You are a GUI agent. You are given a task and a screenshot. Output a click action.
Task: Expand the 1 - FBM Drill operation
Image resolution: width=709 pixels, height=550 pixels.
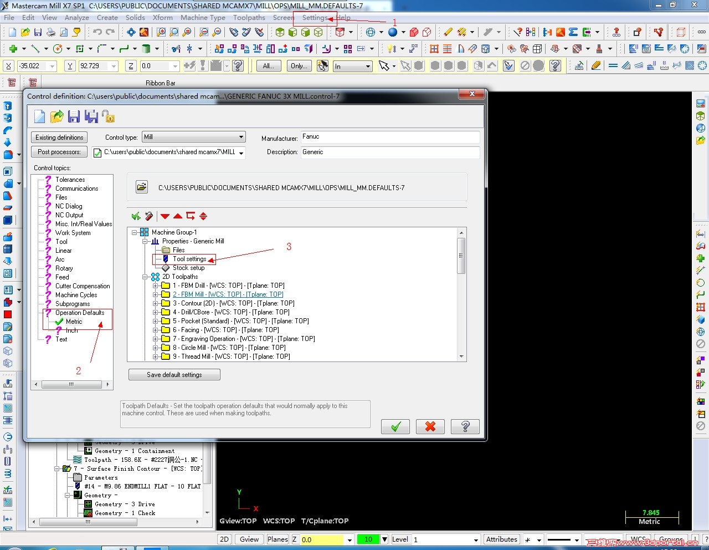(x=156, y=286)
